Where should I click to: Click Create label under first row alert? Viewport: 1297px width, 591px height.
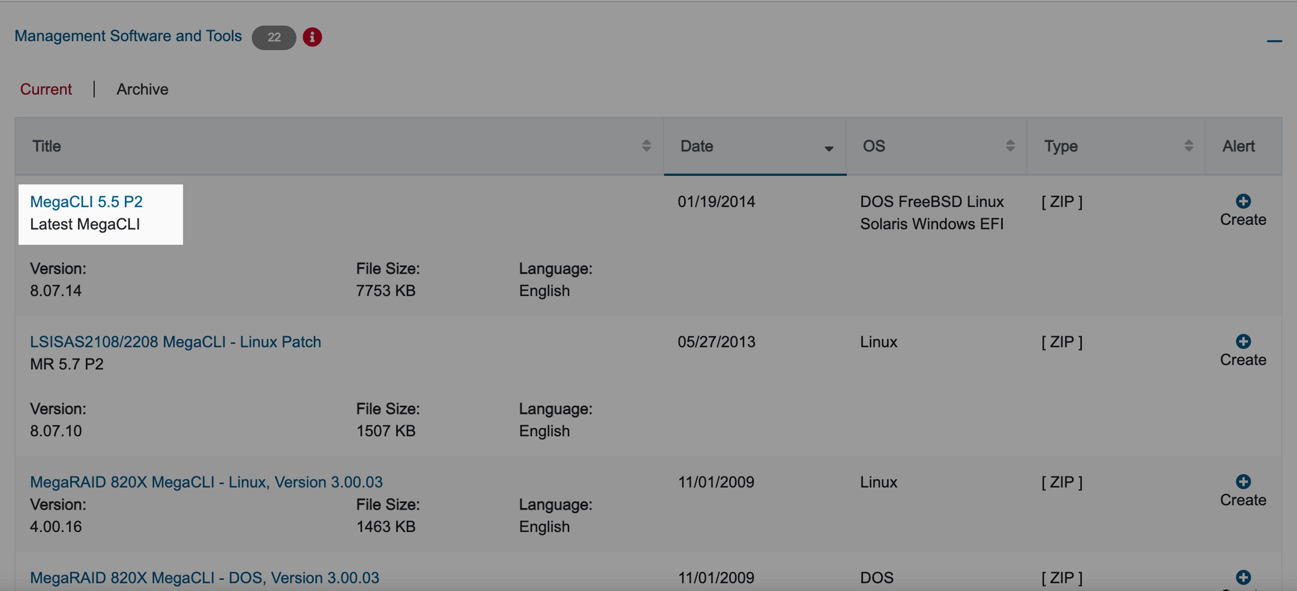tap(1243, 220)
